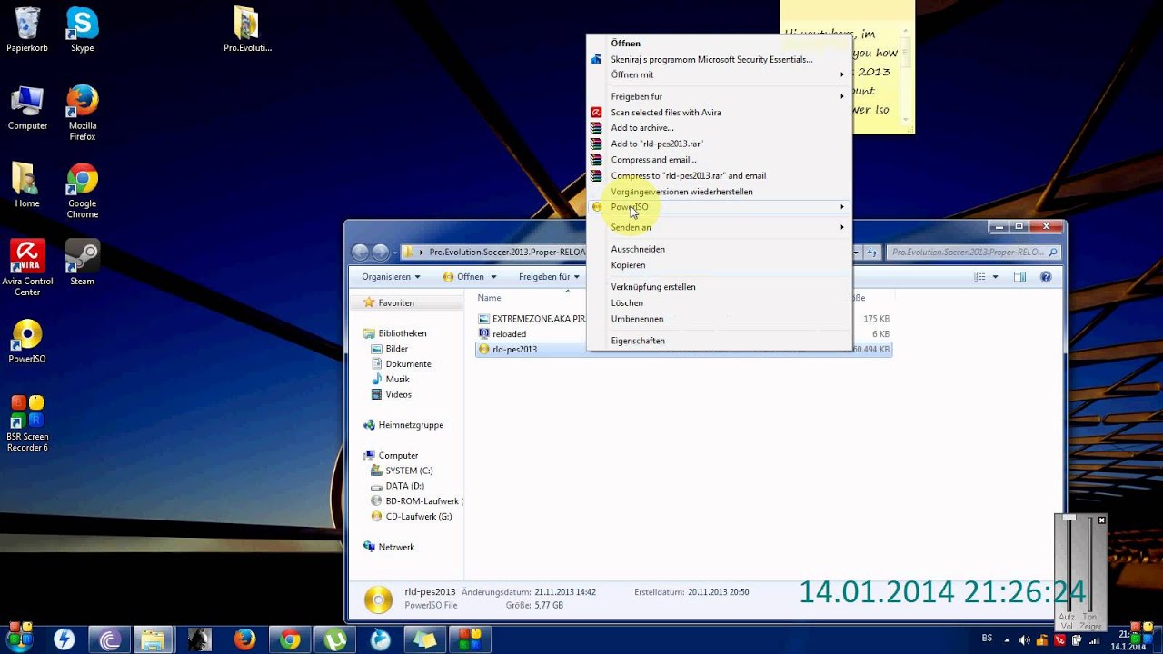Open the purple BitTorrent taskbar icon
Image resolution: width=1163 pixels, height=654 pixels.
tap(111, 639)
